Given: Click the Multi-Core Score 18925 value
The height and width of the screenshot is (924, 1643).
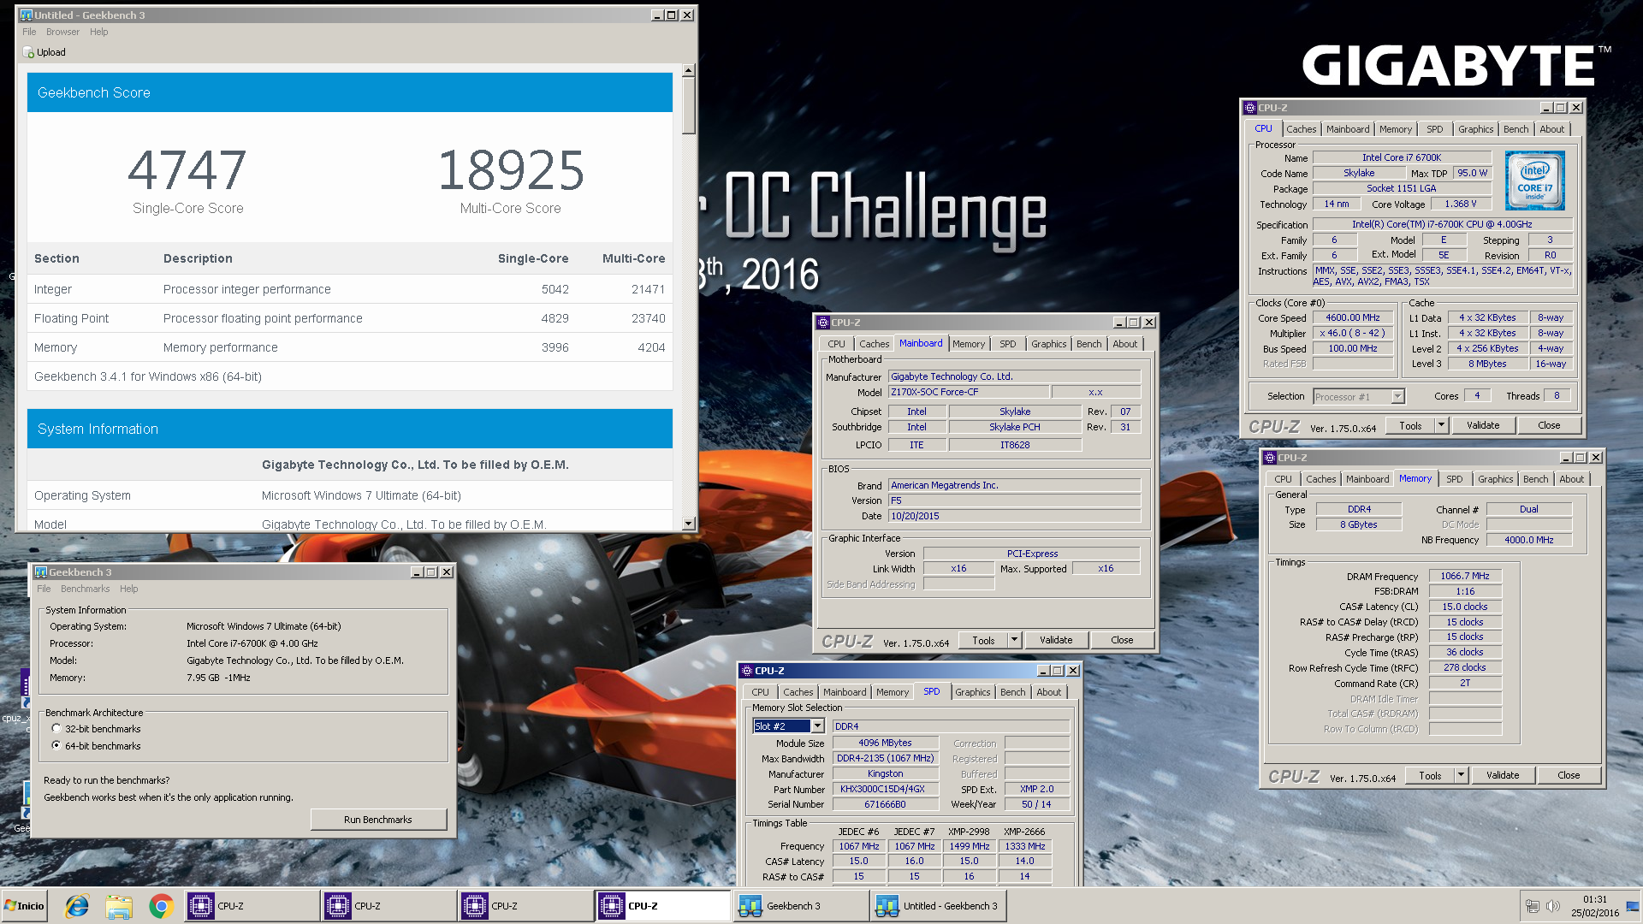Looking at the screenshot, I should tap(510, 170).
